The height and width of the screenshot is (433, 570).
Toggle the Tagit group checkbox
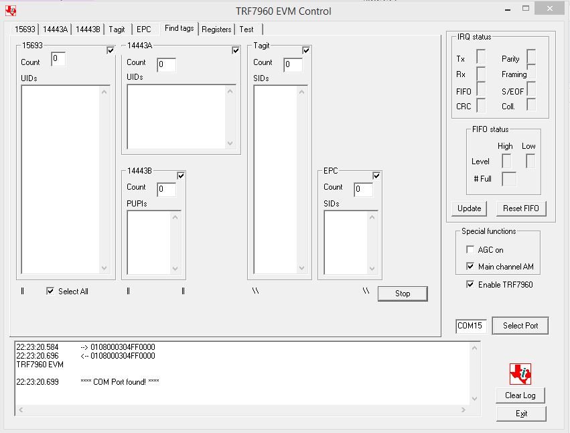[306, 50]
